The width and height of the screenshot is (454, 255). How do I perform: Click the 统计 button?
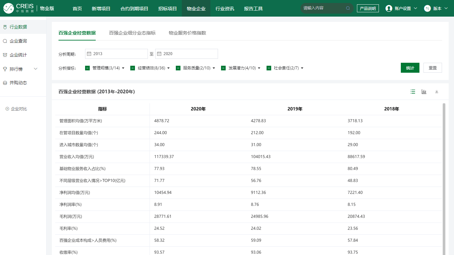(410, 68)
